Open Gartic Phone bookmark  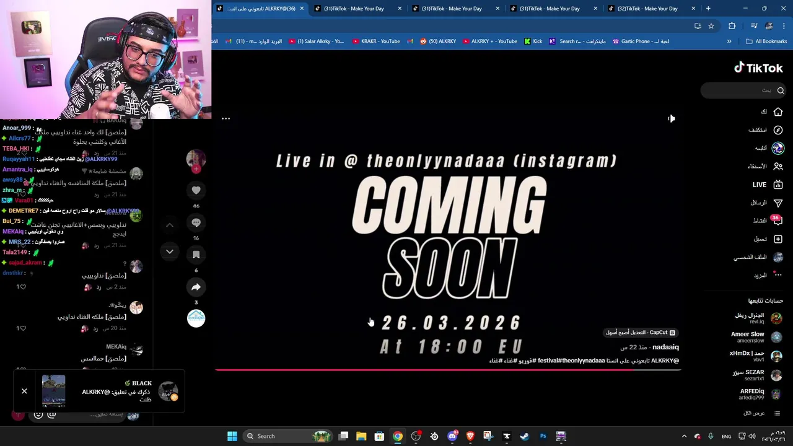point(641,42)
